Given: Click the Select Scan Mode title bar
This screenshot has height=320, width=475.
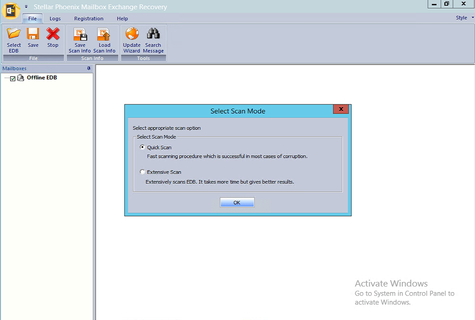Looking at the screenshot, I should (x=238, y=111).
